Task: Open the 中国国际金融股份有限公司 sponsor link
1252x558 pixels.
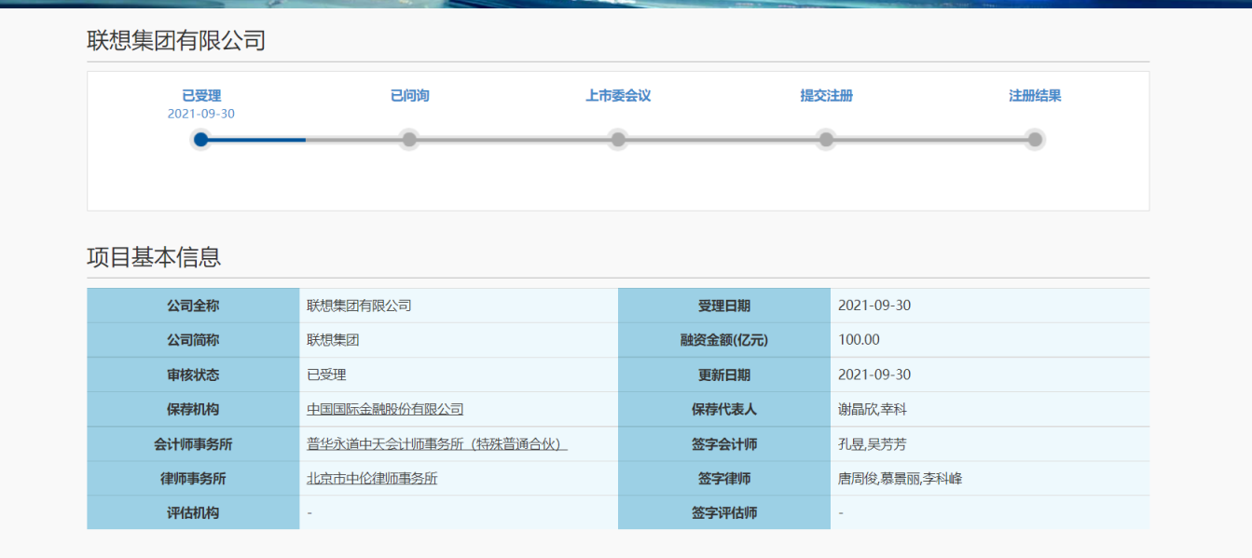Action: 385,409
